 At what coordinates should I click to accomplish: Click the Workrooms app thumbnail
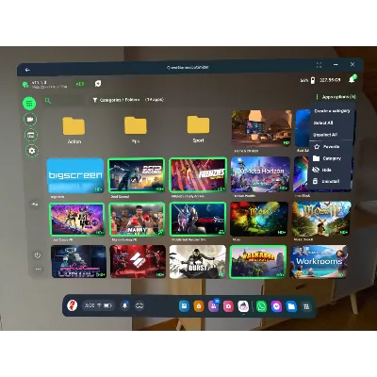tap(319, 261)
